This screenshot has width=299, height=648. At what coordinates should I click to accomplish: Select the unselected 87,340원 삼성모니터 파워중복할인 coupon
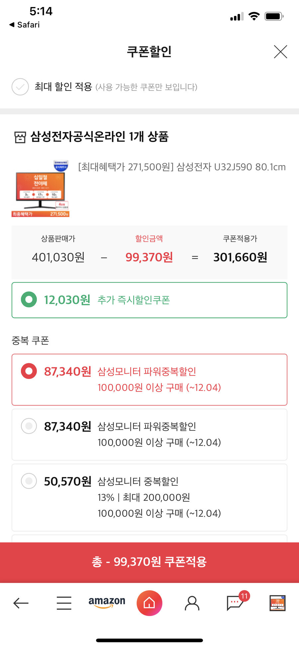149,434
